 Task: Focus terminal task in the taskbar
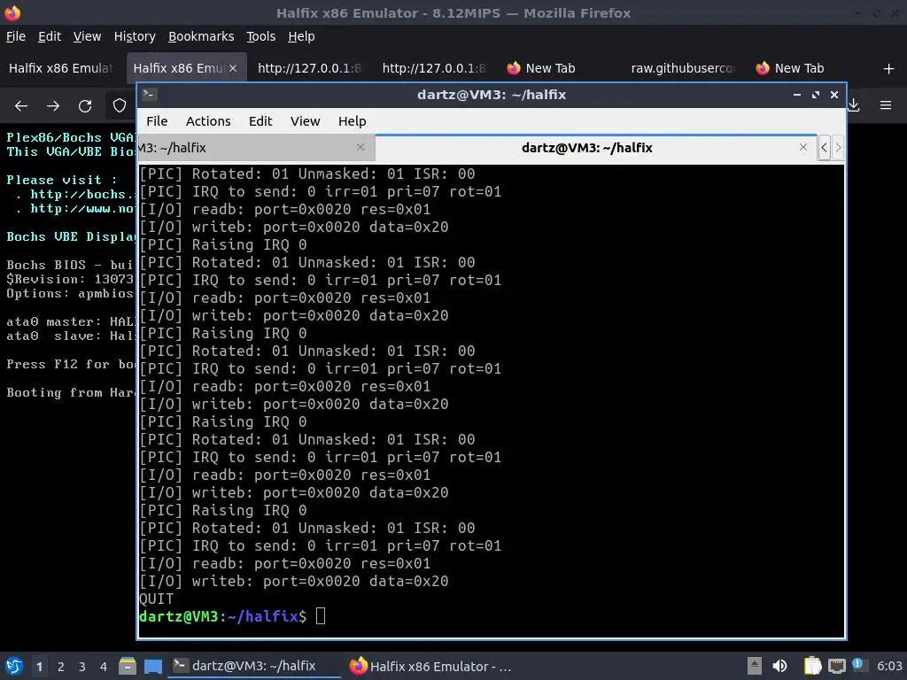click(254, 666)
